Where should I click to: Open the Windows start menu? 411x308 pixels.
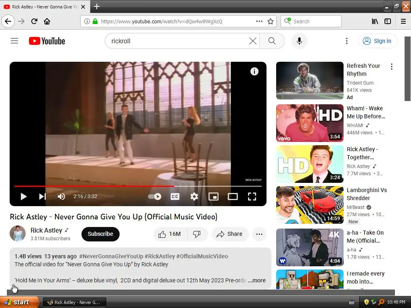tap(19, 302)
